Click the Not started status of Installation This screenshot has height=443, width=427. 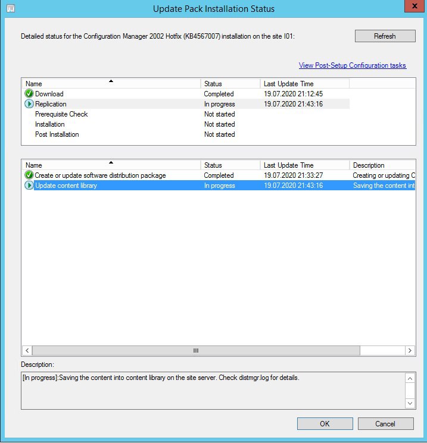tap(220, 124)
